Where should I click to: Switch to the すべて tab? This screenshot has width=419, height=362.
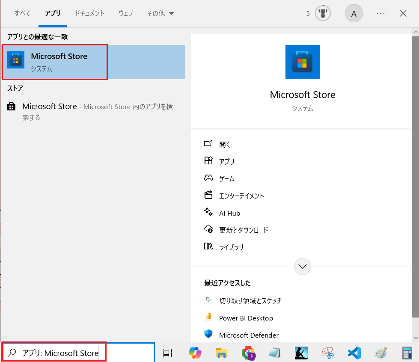(23, 13)
